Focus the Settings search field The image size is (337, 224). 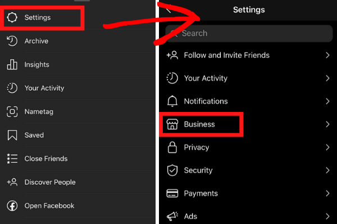(249, 34)
